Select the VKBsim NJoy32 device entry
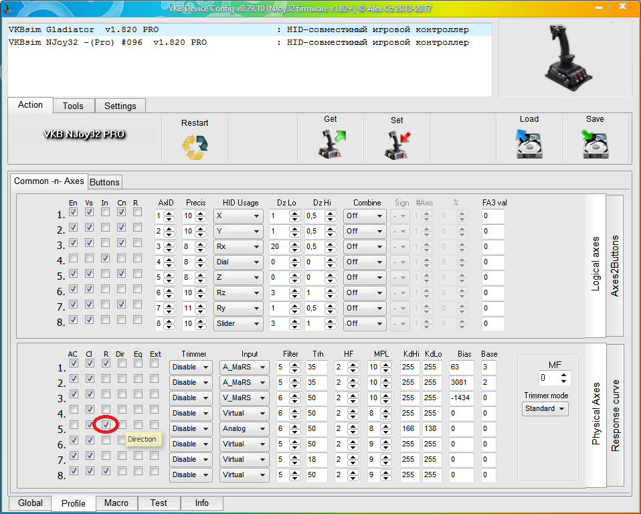Image resolution: width=641 pixels, height=514 pixels. point(107,42)
